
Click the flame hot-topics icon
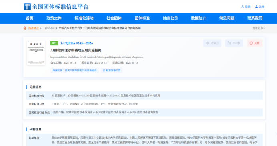[x=25, y=28]
